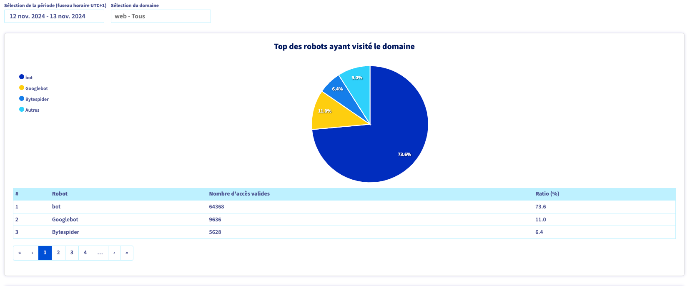
Task: Click the bot row robot name
Action: 56,207
